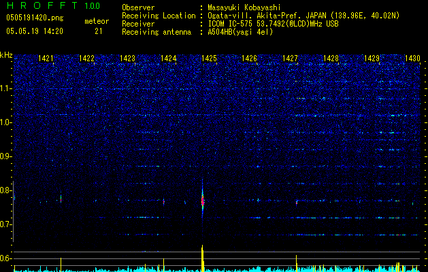Click the 'meteor' count label
This screenshot has width=428, height=272.
point(97,21)
